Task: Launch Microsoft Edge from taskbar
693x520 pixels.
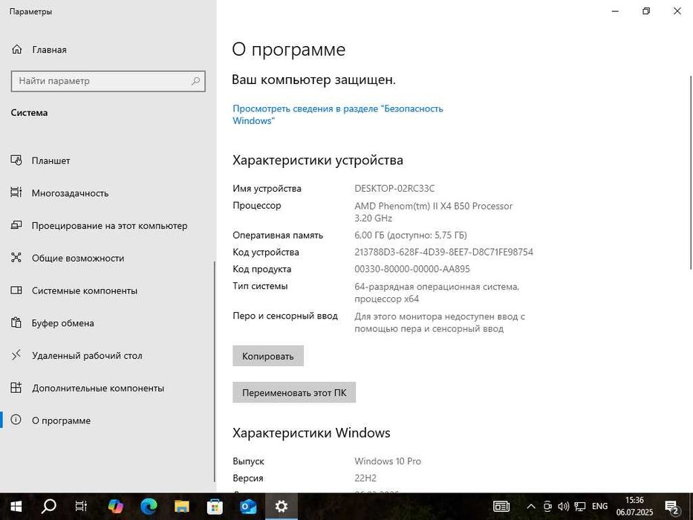Action: (149, 507)
